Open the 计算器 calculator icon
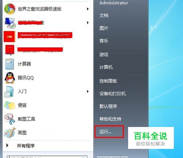Image resolution: width=183 pixels, height=158 pixels. click(10, 64)
